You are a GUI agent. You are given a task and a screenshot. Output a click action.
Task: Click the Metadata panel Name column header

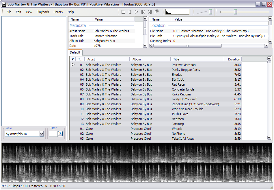tap(80, 19)
